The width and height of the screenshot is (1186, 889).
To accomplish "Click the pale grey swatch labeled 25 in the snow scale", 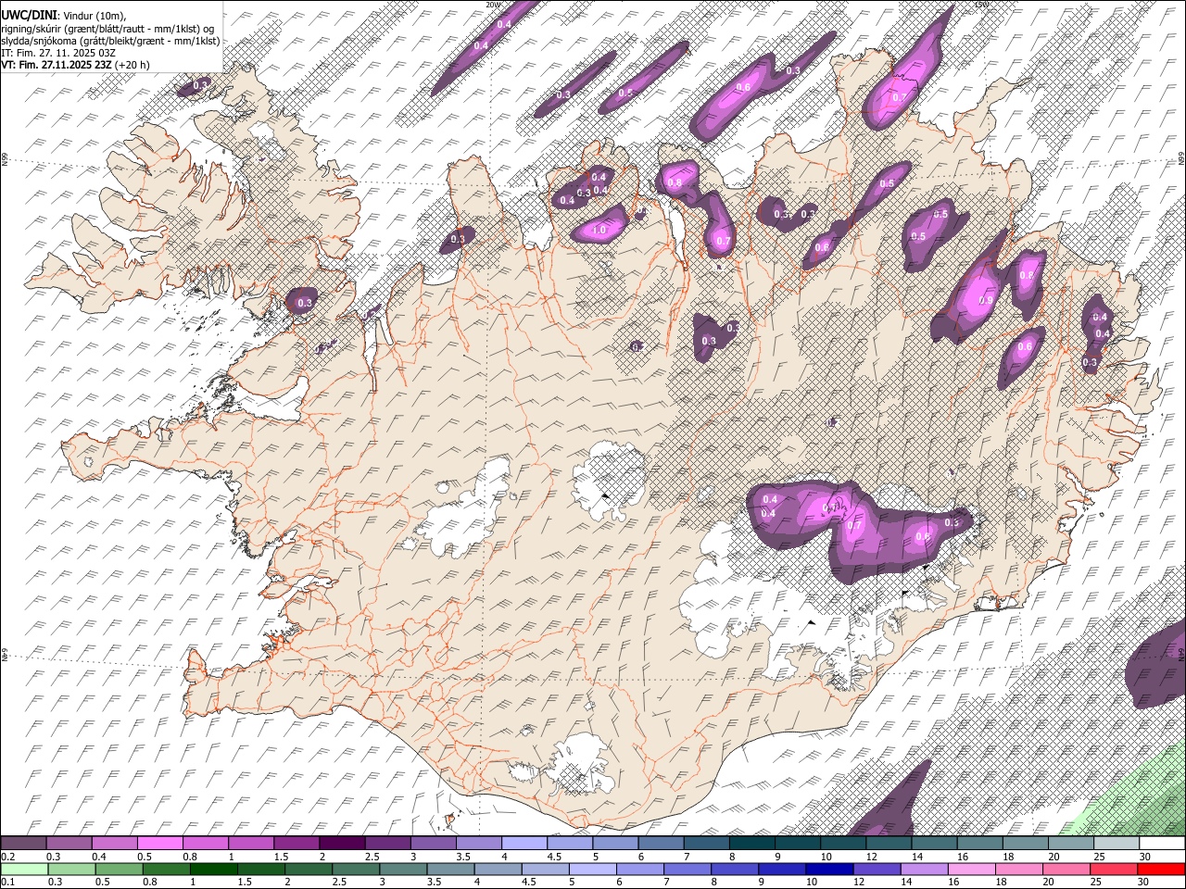I will click(x=1117, y=843).
